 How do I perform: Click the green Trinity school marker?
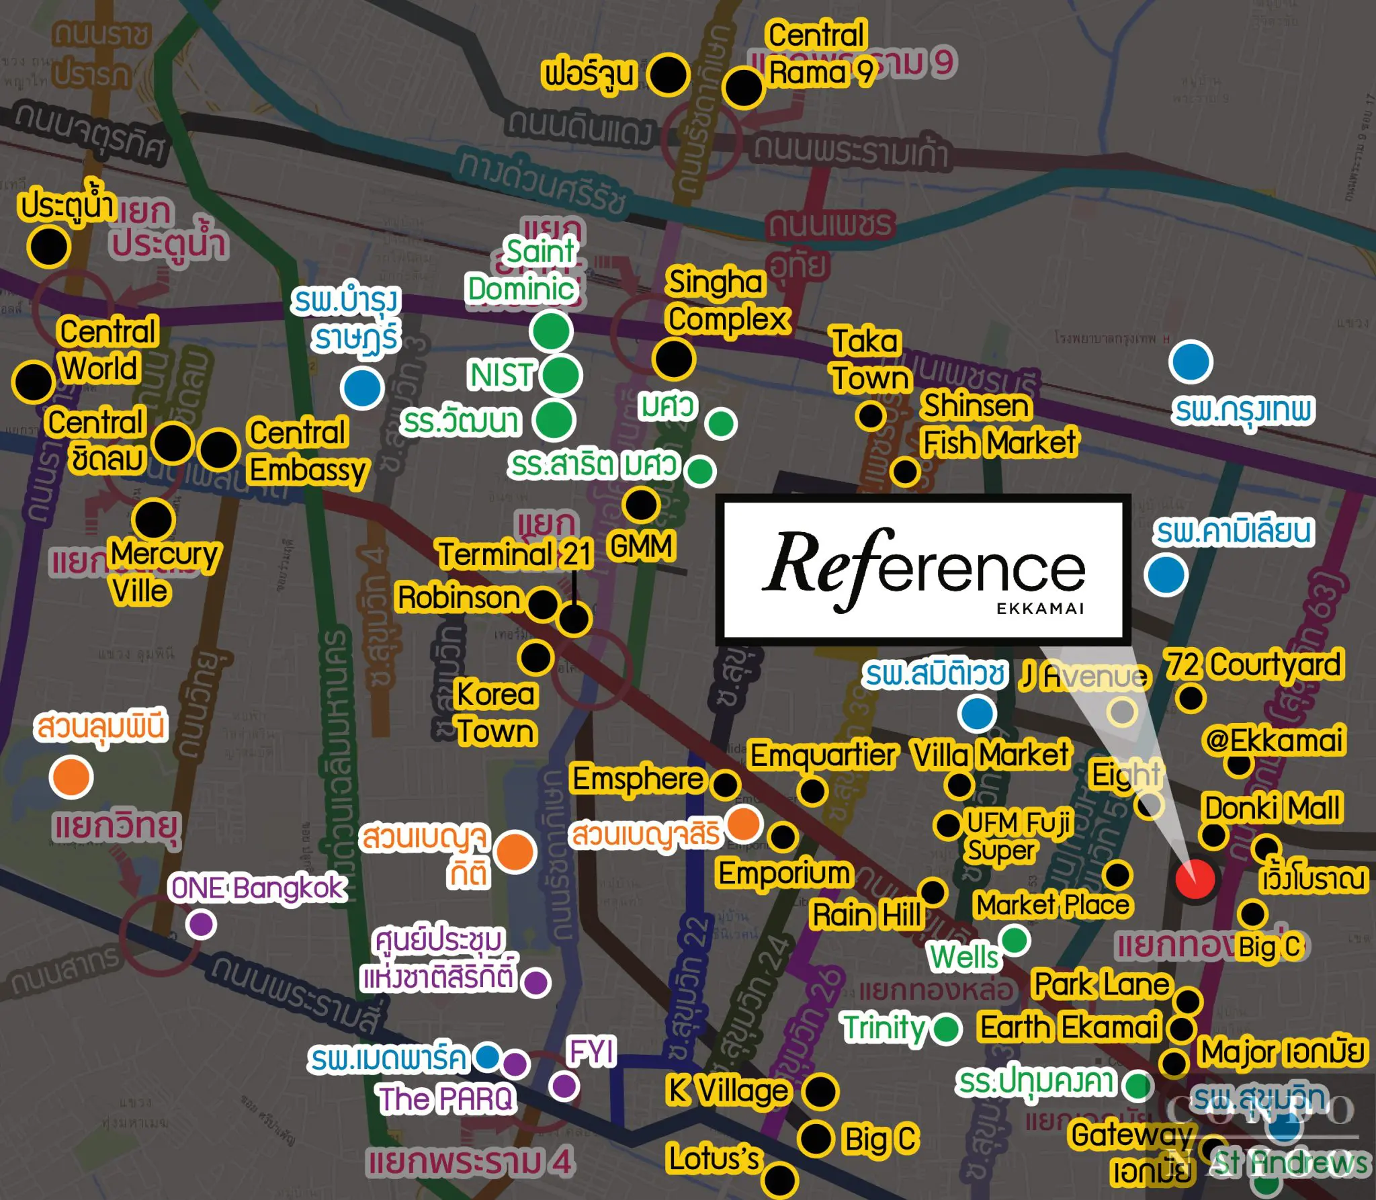point(947,1029)
